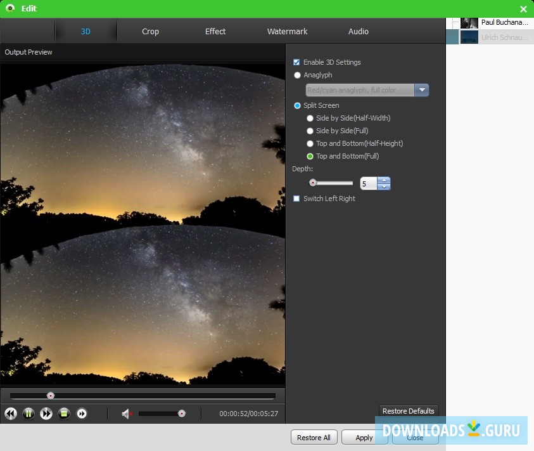
Task: Switch to the Crop tab
Action: (150, 31)
